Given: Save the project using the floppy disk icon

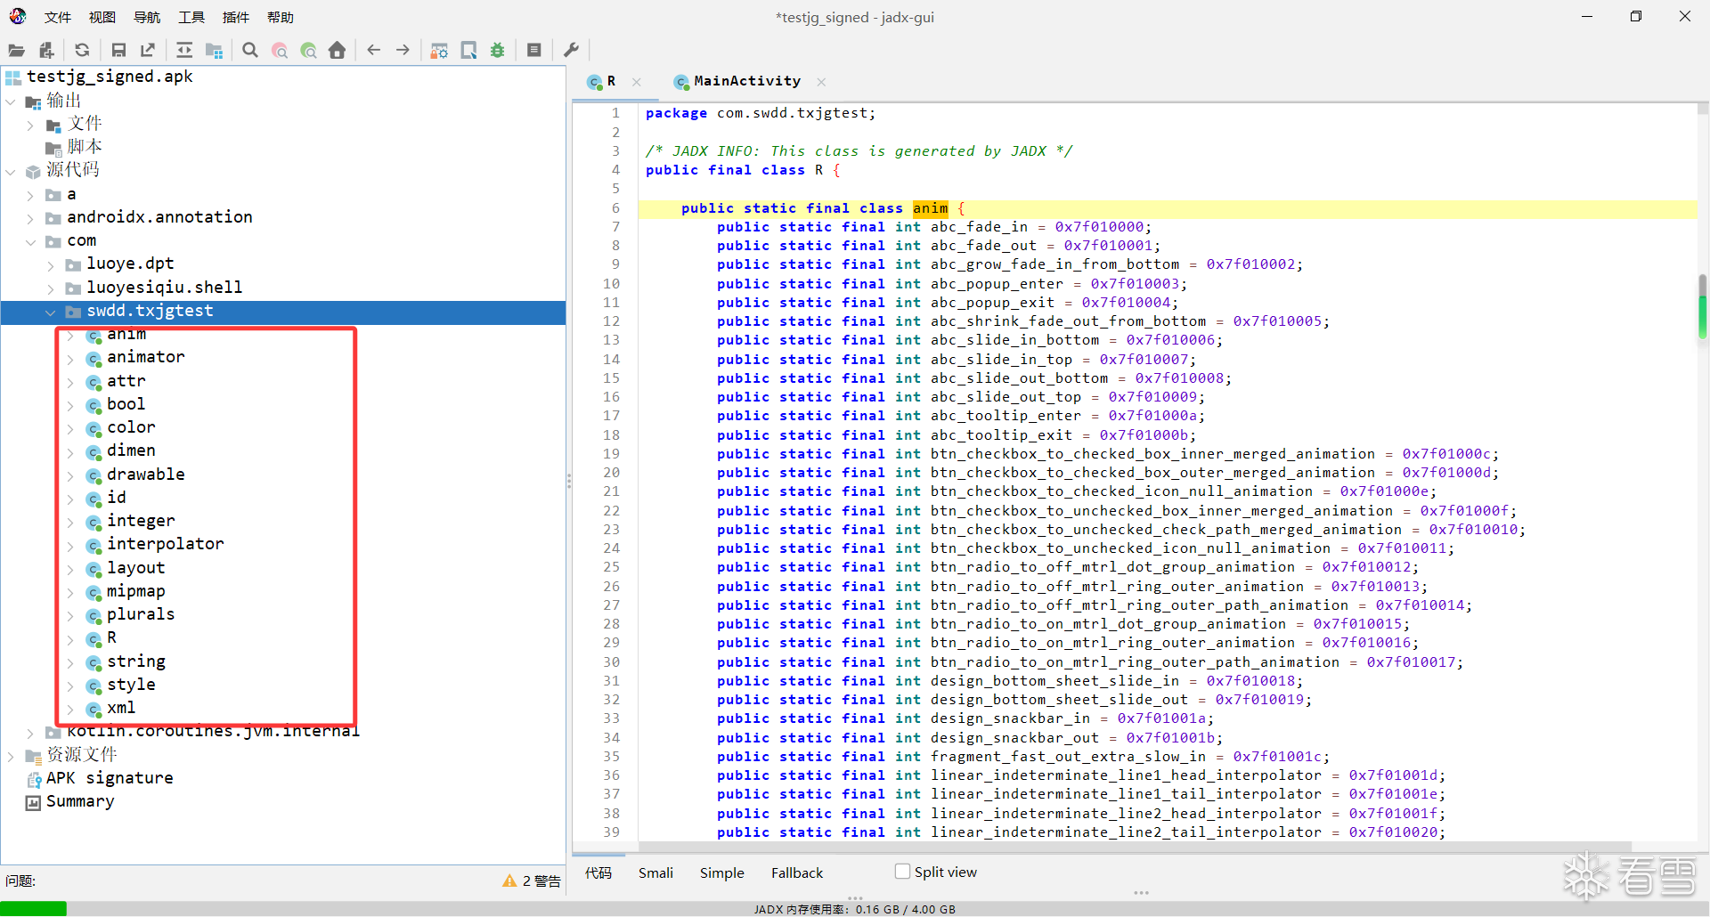Looking at the screenshot, I should [118, 51].
